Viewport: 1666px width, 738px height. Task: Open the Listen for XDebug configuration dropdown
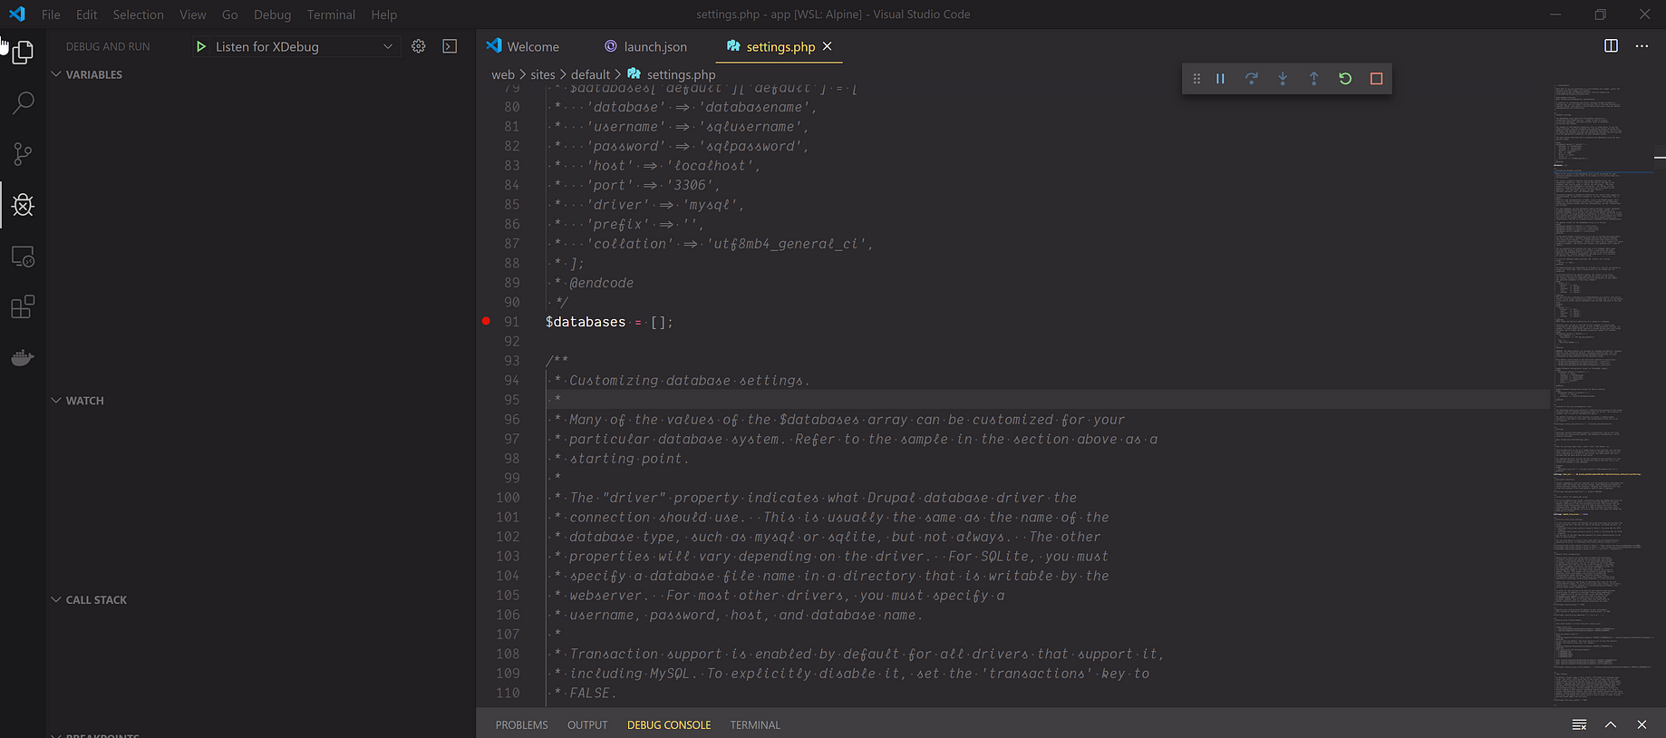click(295, 46)
